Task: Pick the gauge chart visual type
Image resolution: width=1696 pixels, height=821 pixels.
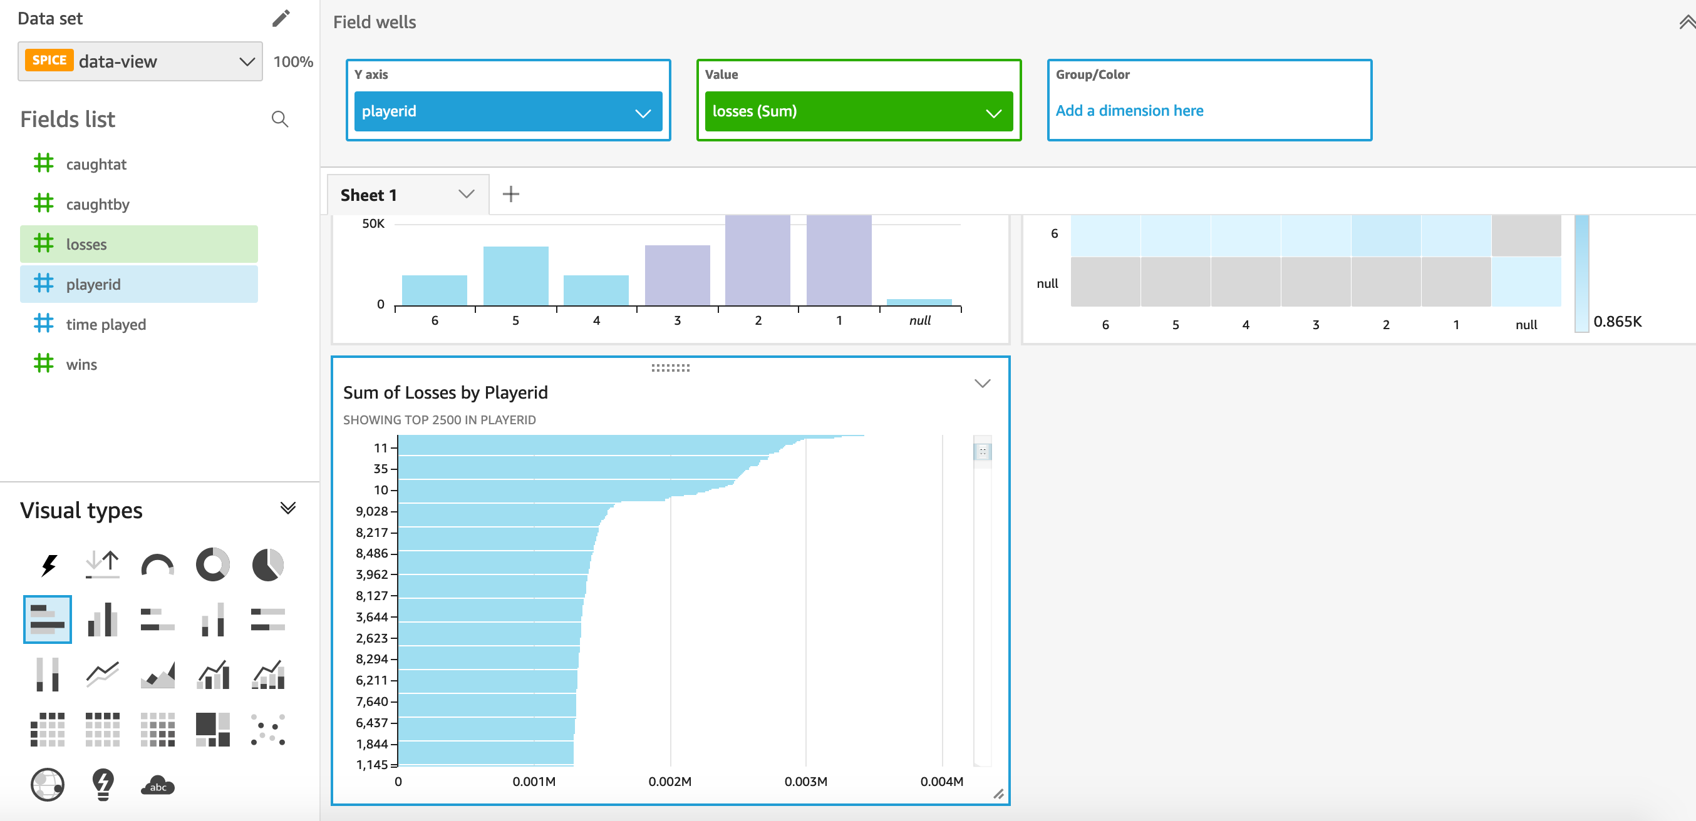Action: tap(157, 564)
